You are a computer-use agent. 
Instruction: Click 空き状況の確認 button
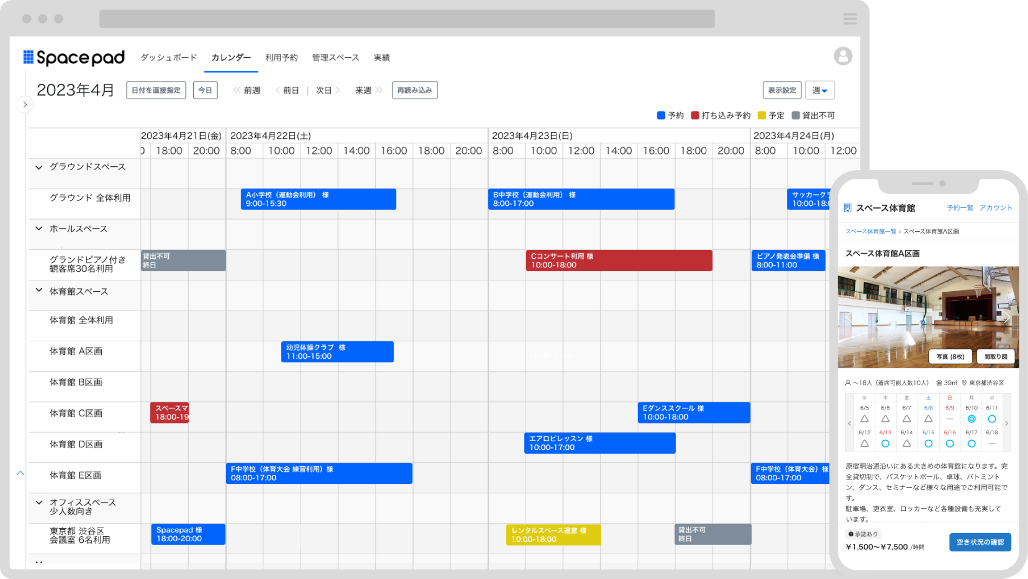[x=980, y=542]
